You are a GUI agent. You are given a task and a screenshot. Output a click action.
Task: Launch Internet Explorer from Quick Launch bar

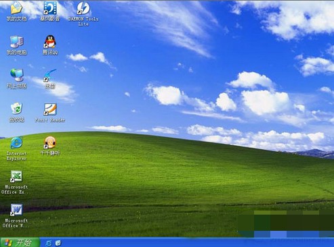pyautogui.click(x=49, y=243)
